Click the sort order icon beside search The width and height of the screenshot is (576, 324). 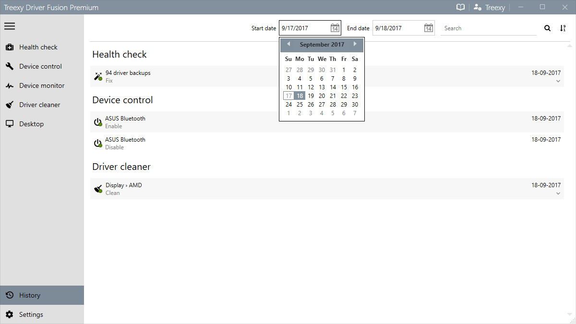(x=563, y=28)
